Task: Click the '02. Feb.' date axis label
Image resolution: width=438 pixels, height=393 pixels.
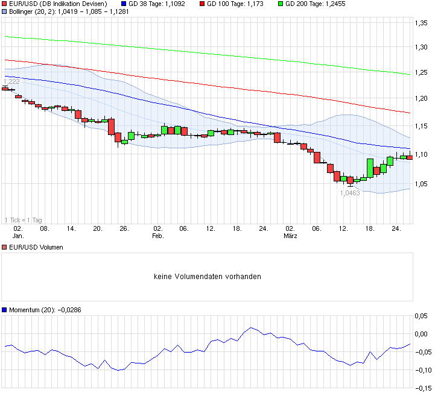Action: pos(158,232)
